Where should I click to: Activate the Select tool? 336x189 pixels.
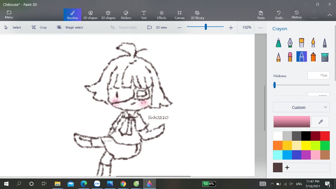click(x=13, y=28)
